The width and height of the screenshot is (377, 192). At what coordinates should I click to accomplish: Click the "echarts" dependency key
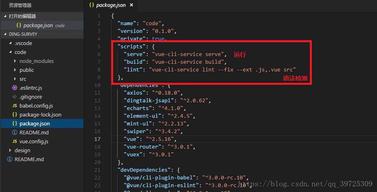click(x=138, y=108)
